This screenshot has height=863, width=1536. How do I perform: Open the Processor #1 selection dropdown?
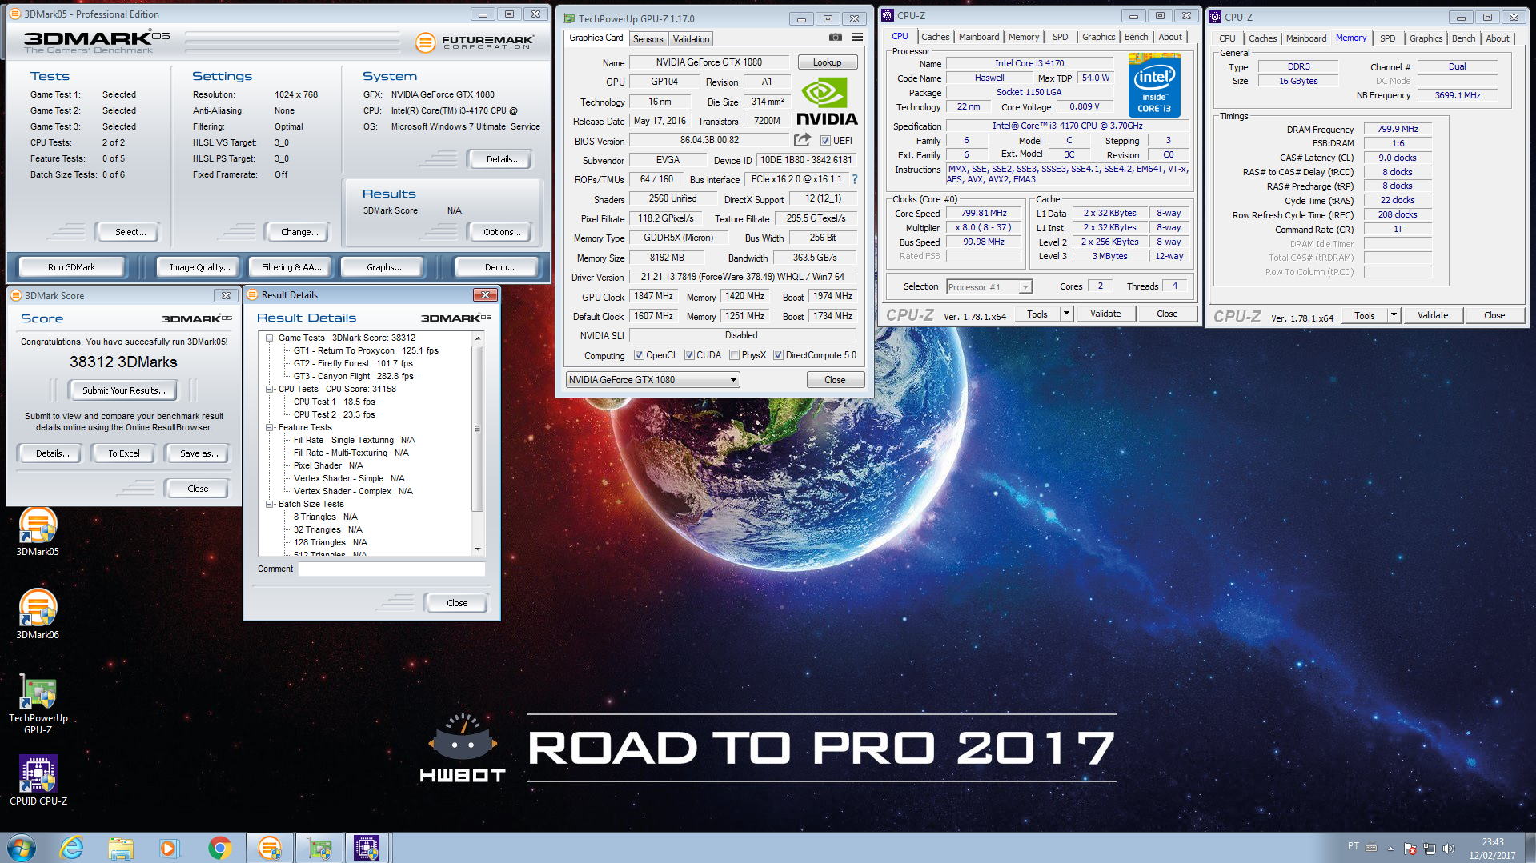coord(989,287)
